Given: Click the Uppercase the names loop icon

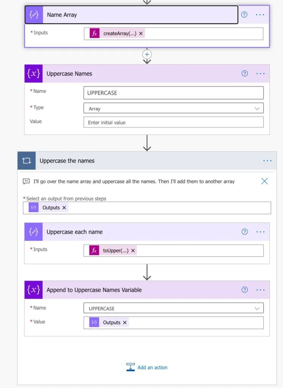Looking at the screenshot, I should point(27,161).
